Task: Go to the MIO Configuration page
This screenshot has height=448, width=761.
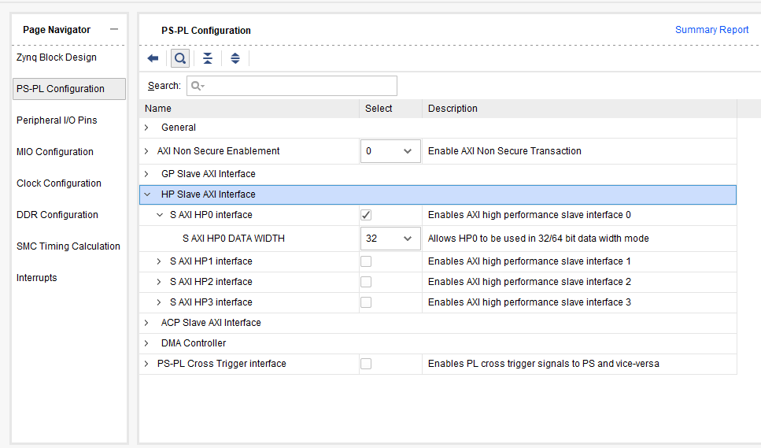Action: coord(55,152)
